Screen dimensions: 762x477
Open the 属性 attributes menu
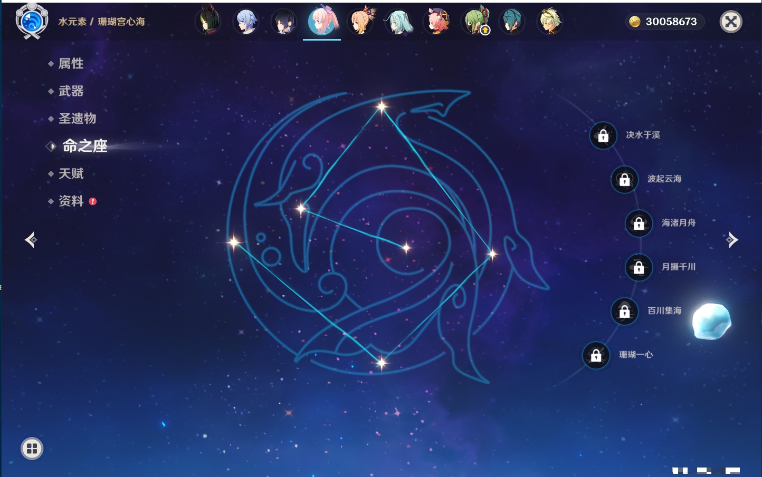pyautogui.click(x=71, y=64)
